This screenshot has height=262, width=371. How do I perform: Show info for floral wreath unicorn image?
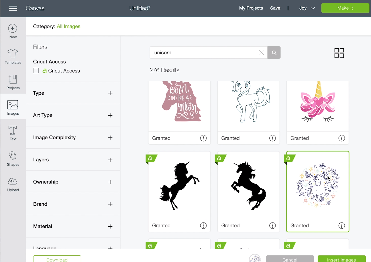342,226
